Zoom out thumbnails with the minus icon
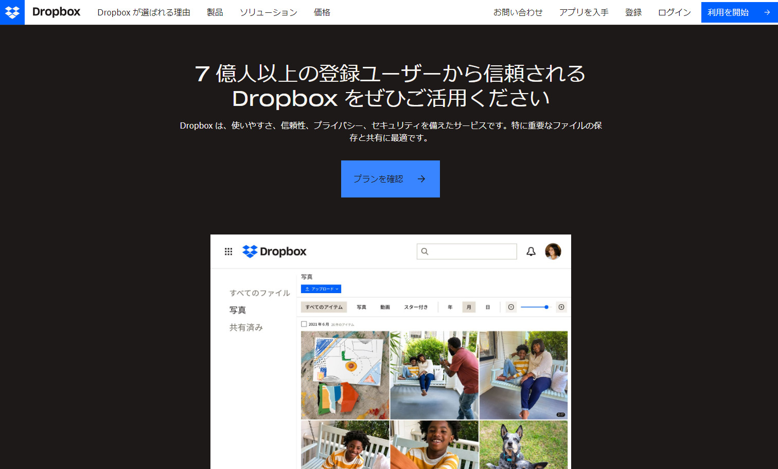778x469 pixels. click(x=510, y=306)
